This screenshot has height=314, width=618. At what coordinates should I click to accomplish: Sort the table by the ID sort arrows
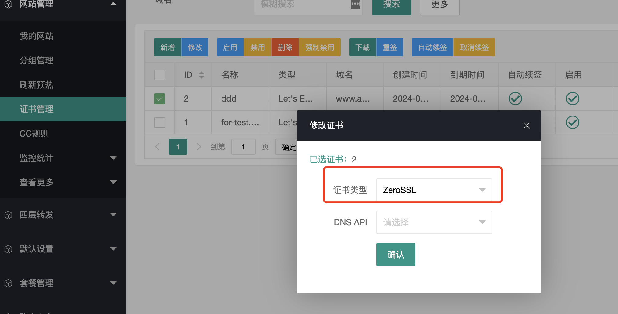tap(201, 75)
